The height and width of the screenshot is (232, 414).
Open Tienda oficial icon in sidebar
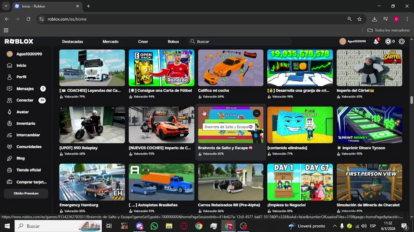tap(10, 170)
